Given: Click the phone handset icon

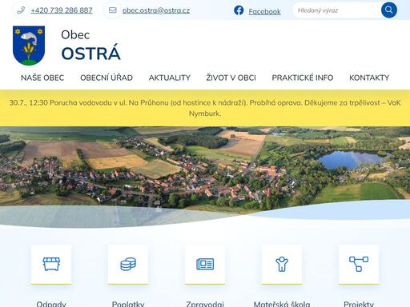Looking at the screenshot, I should [x=21, y=10].
